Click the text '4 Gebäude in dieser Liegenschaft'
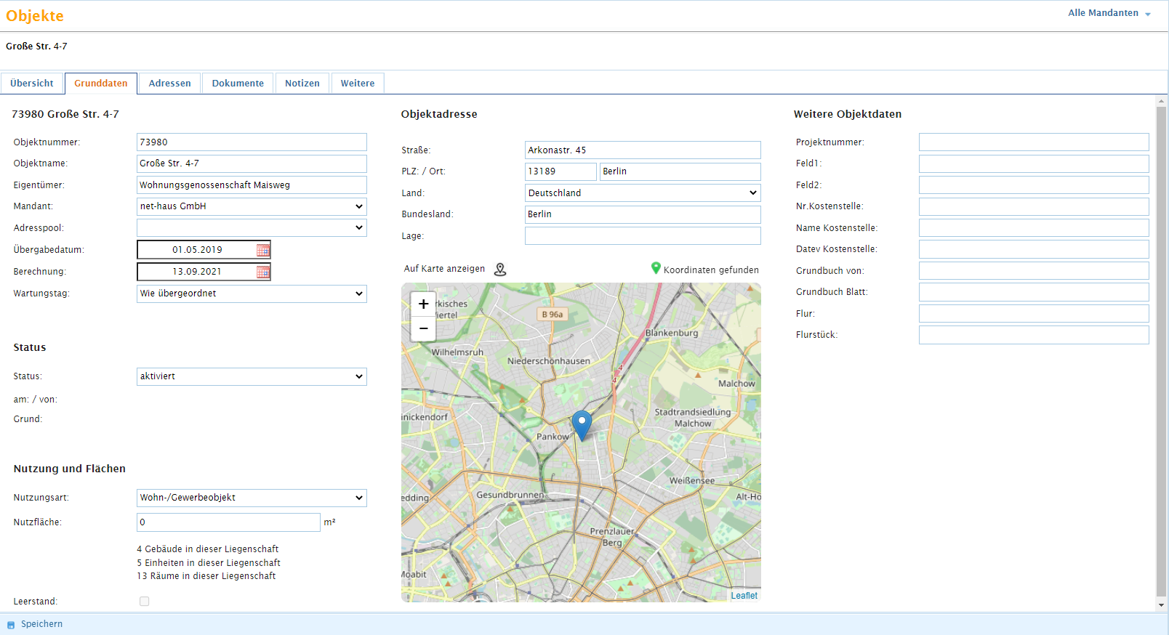The image size is (1169, 635). [208, 549]
